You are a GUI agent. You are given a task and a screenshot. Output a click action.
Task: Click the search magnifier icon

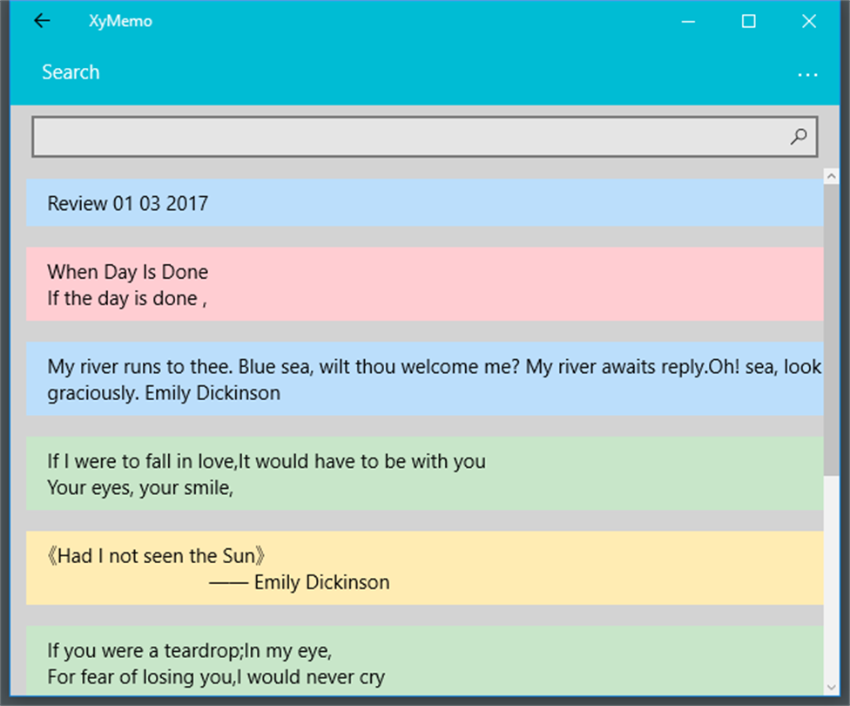(x=798, y=137)
